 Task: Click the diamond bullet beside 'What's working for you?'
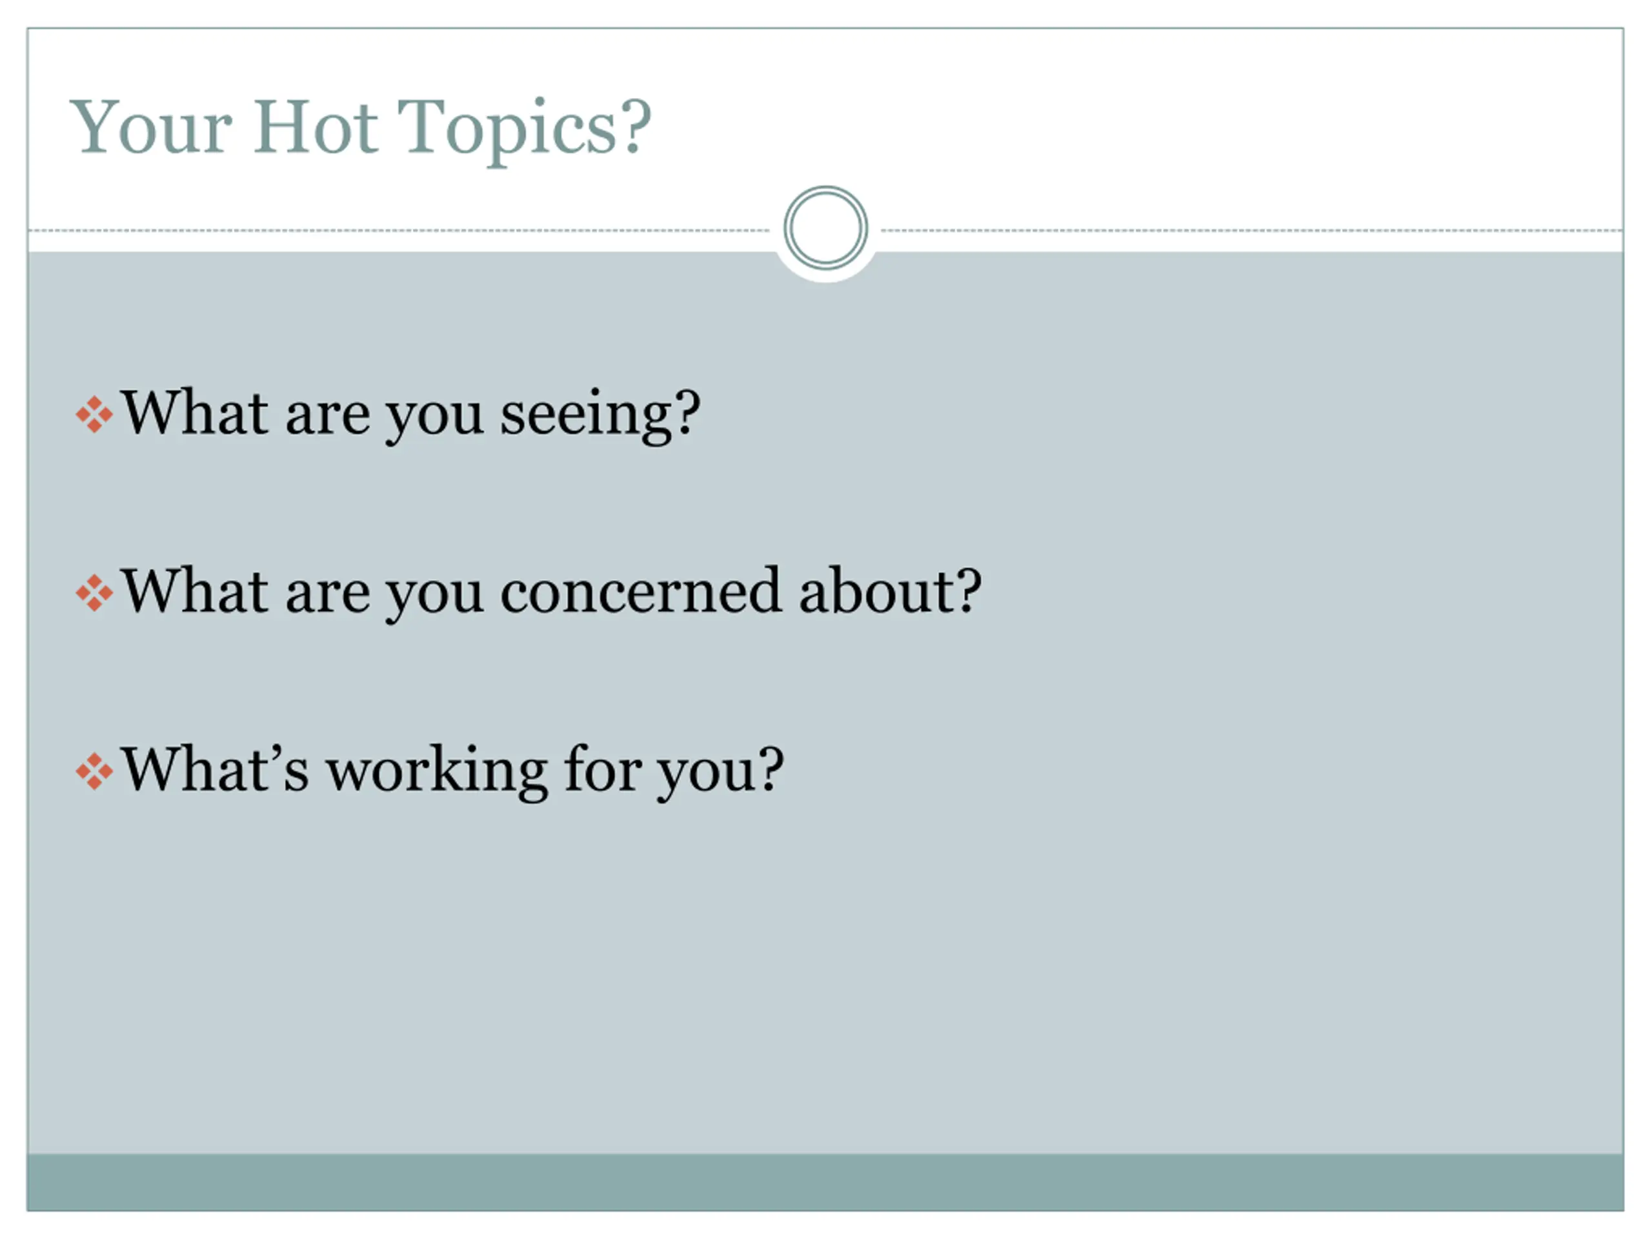(94, 772)
